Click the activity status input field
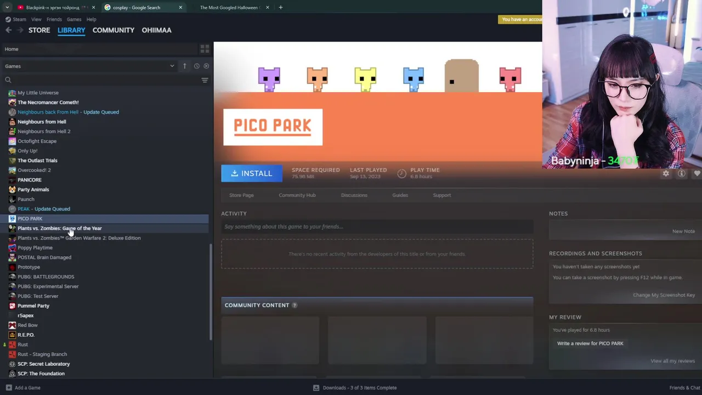The height and width of the screenshot is (395, 702). tap(377, 227)
